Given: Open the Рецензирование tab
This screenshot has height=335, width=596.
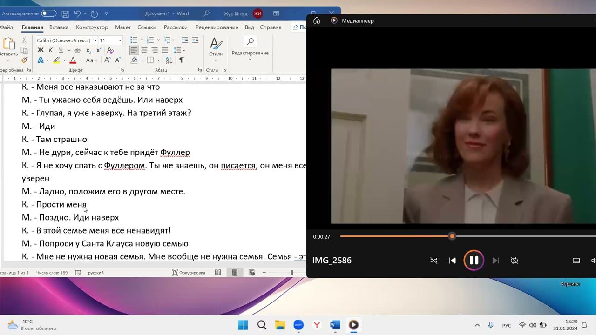Looking at the screenshot, I should click(217, 27).
